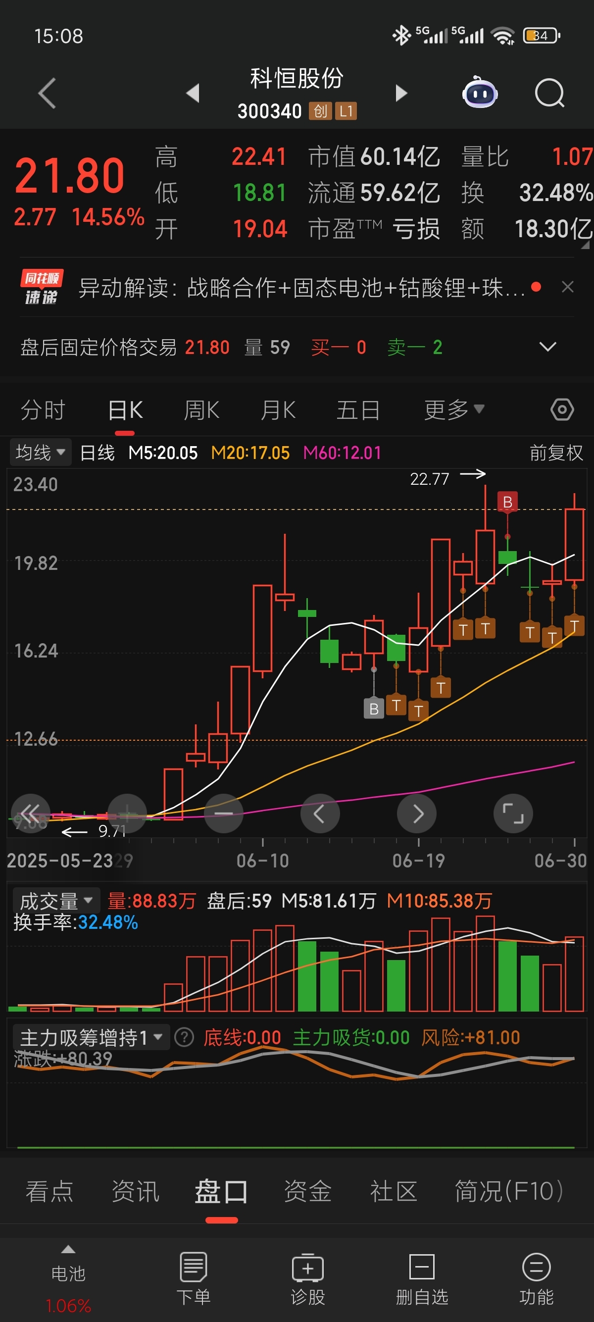This screenshot has width=594, height=1322.
Task: Open the stock search magnifier
Action: (x=549, y=94)
